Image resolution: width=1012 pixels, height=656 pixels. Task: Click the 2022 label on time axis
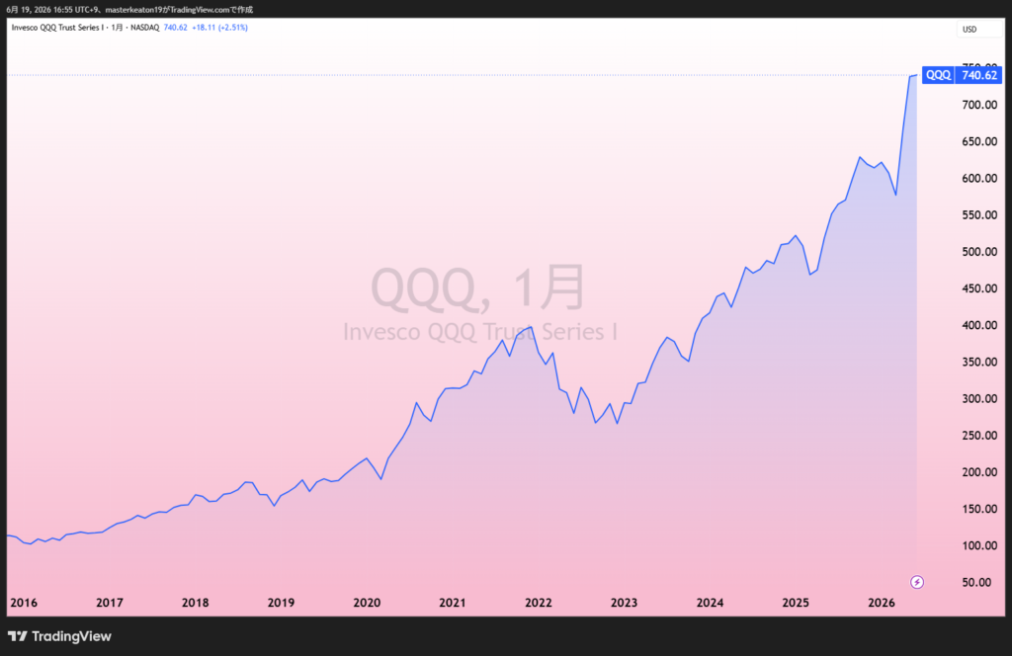point(539,603)
